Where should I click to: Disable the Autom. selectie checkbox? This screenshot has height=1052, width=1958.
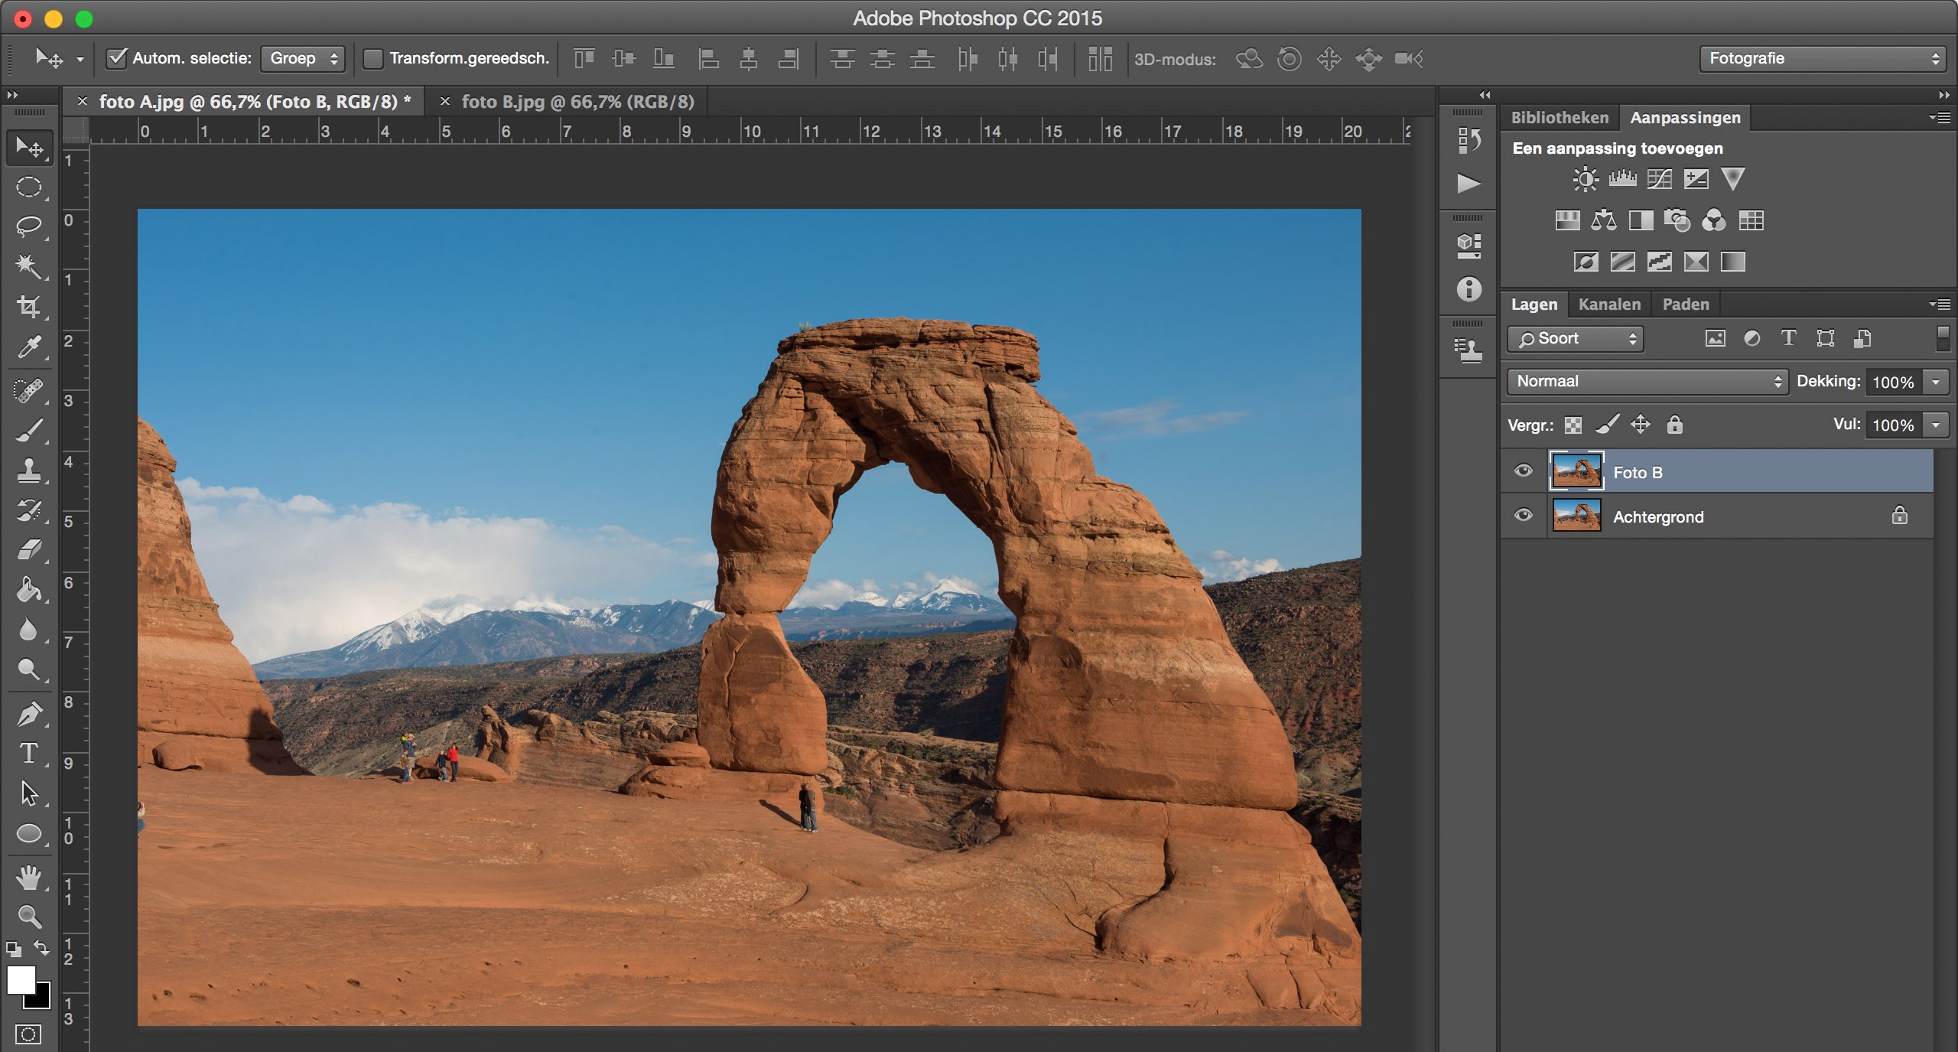pyautogui.click(x=116, y=58)
